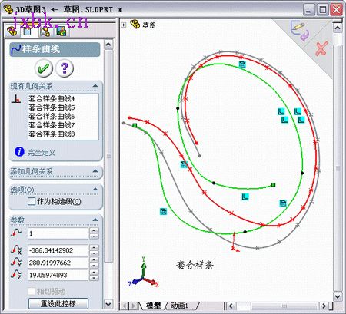Collapse the 参数 section
This screenshot has height=314, width=346.
[95, 220]
